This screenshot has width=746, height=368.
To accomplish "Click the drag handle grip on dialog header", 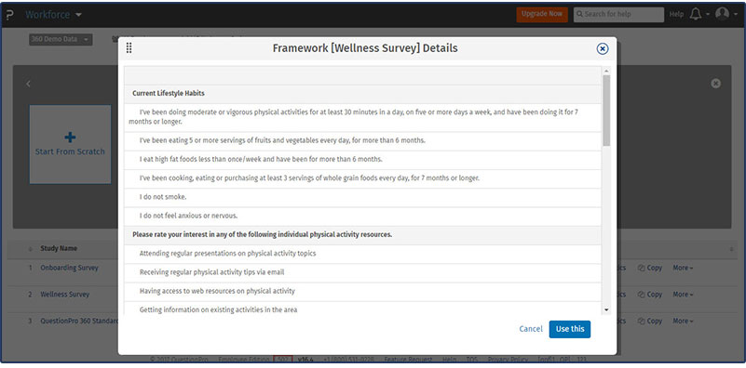I will coord(129,48).
